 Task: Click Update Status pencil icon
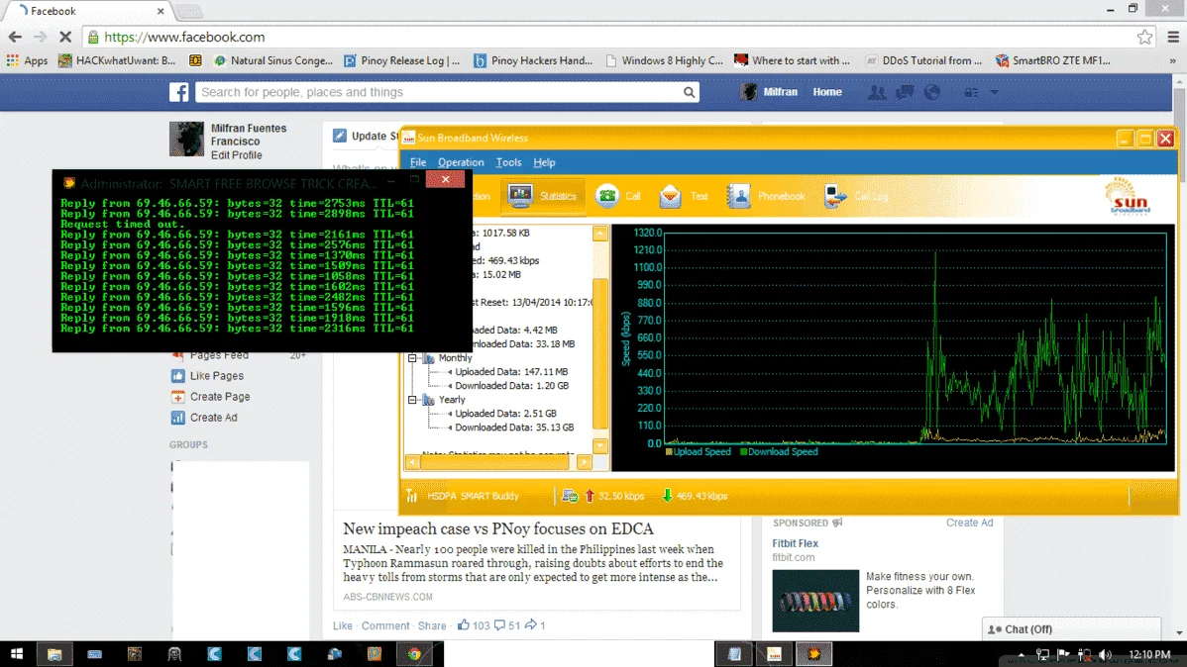click(340, 136)
